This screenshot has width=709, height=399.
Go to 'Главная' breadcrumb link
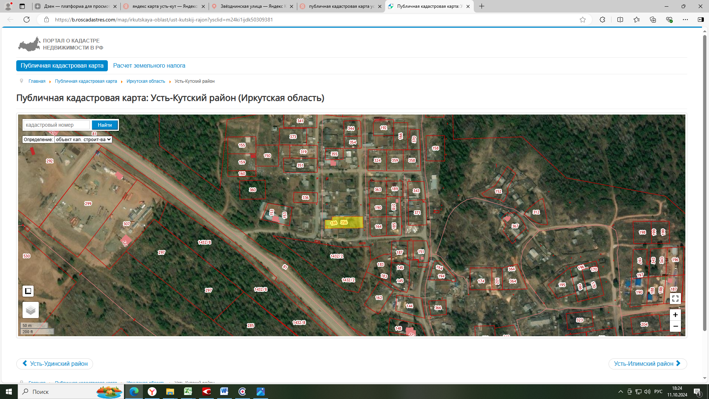(37, 81)
